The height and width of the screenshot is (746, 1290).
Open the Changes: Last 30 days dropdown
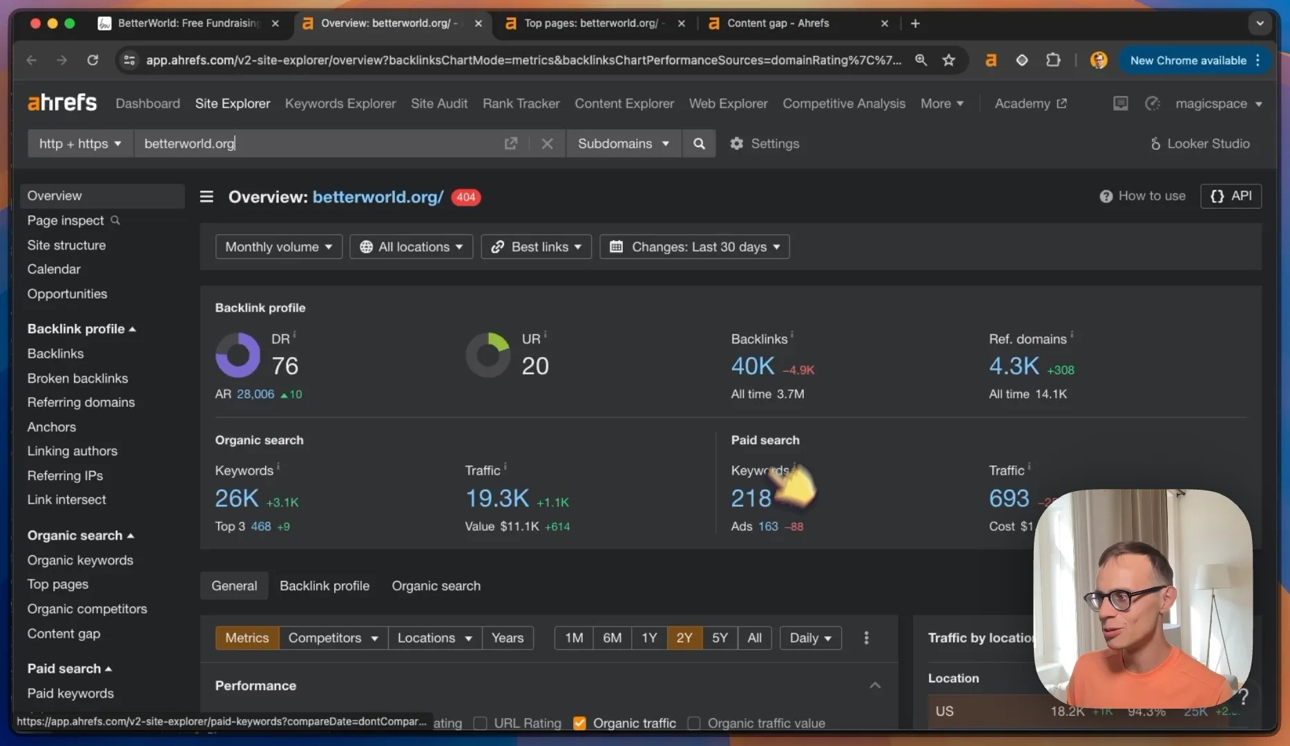(695, 247)
